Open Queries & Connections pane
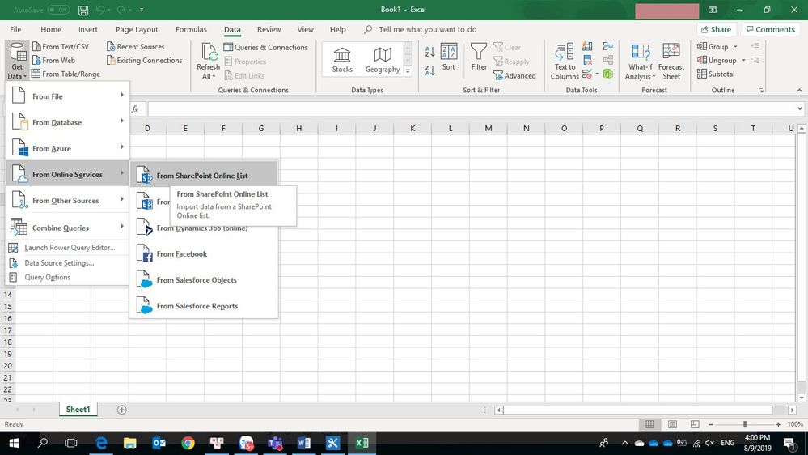This screenshot has width=808, height=455. [265, 47]
